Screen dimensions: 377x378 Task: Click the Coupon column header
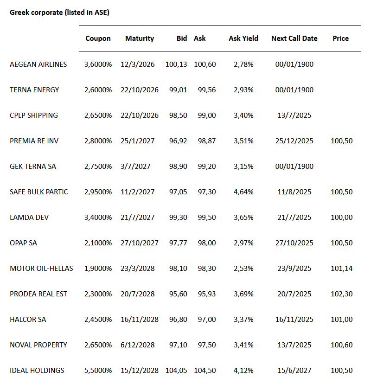(x=98, y=38)
